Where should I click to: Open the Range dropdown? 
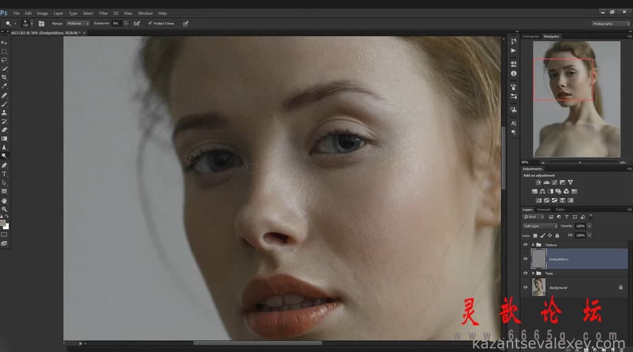[x=78, y=23]
